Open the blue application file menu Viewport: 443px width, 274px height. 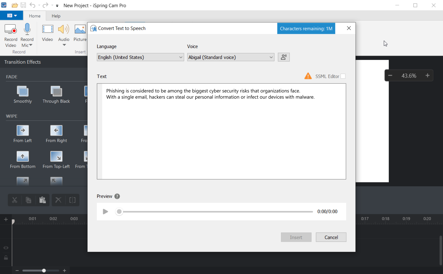[11, 16]
